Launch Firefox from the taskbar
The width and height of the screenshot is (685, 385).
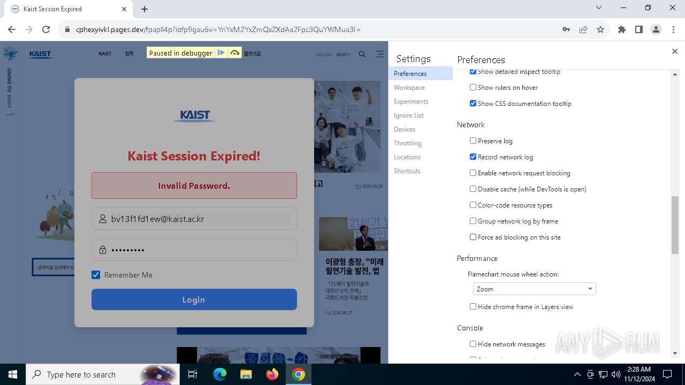pos(272,374)
